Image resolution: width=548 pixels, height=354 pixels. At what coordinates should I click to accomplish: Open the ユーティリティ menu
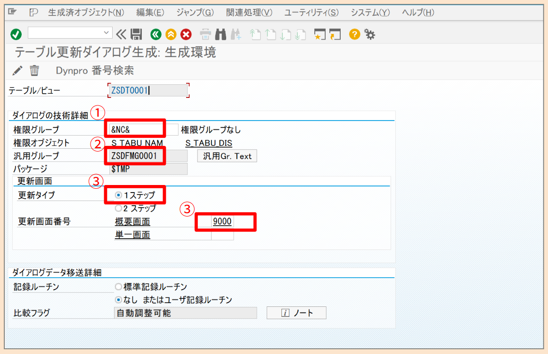[x=311, y=13]
